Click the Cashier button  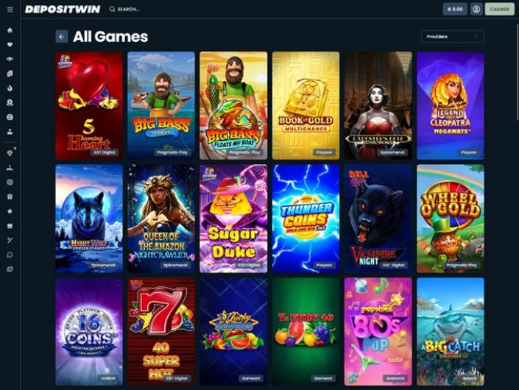click(499, 10)
